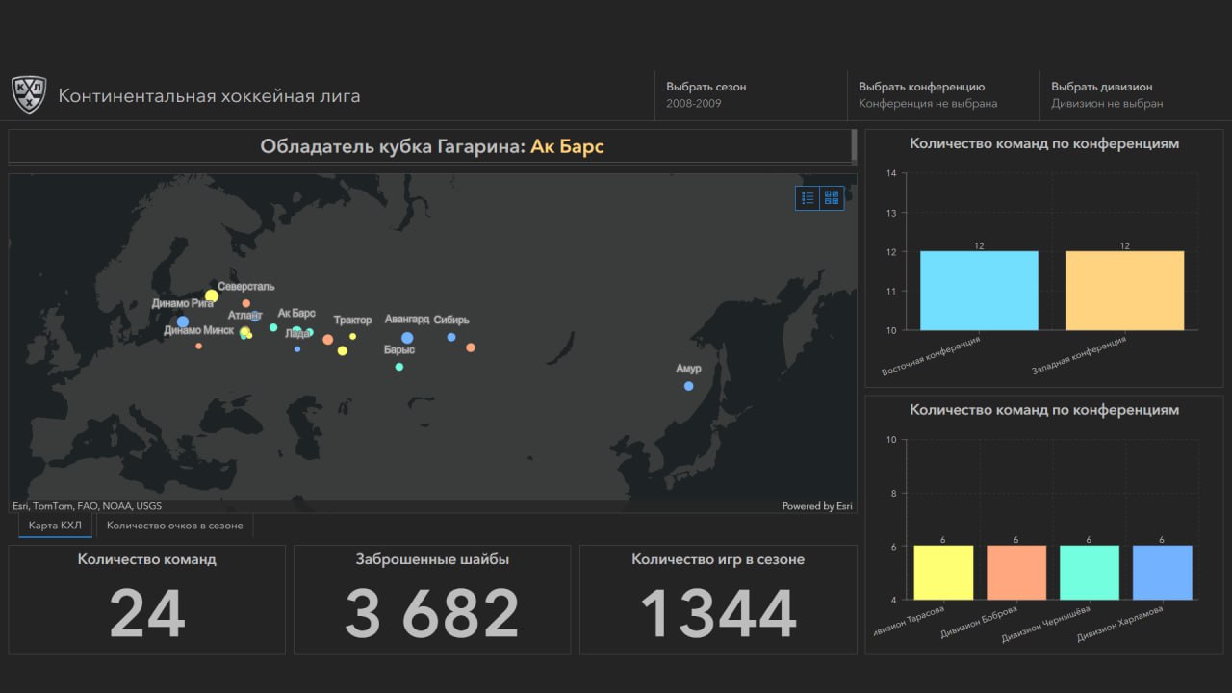The image size is (1232, 693).
Task: Select the Западная конференция orange bar
Action: pyautogui.click(x=1125, y=291)
